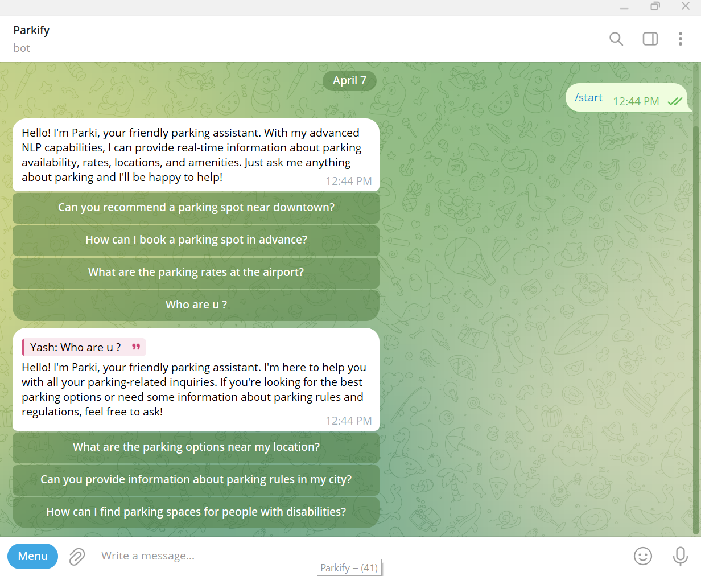Open the chat search icon
This screenshot has width=701, height=576.
coord(616,39)
